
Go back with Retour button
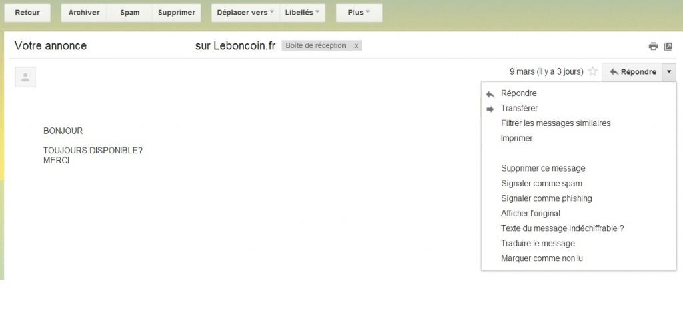click(27, 13)
